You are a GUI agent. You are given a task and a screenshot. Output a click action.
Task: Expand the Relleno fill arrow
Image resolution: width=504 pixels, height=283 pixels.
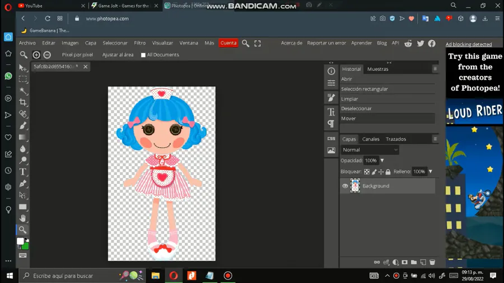pos(431,172)
